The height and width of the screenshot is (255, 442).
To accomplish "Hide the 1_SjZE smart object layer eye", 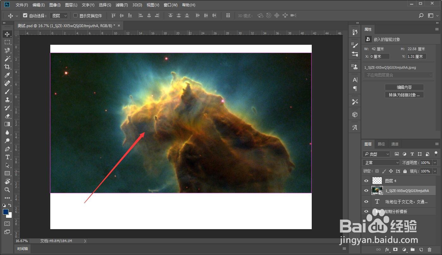I will tap(366, 191).
